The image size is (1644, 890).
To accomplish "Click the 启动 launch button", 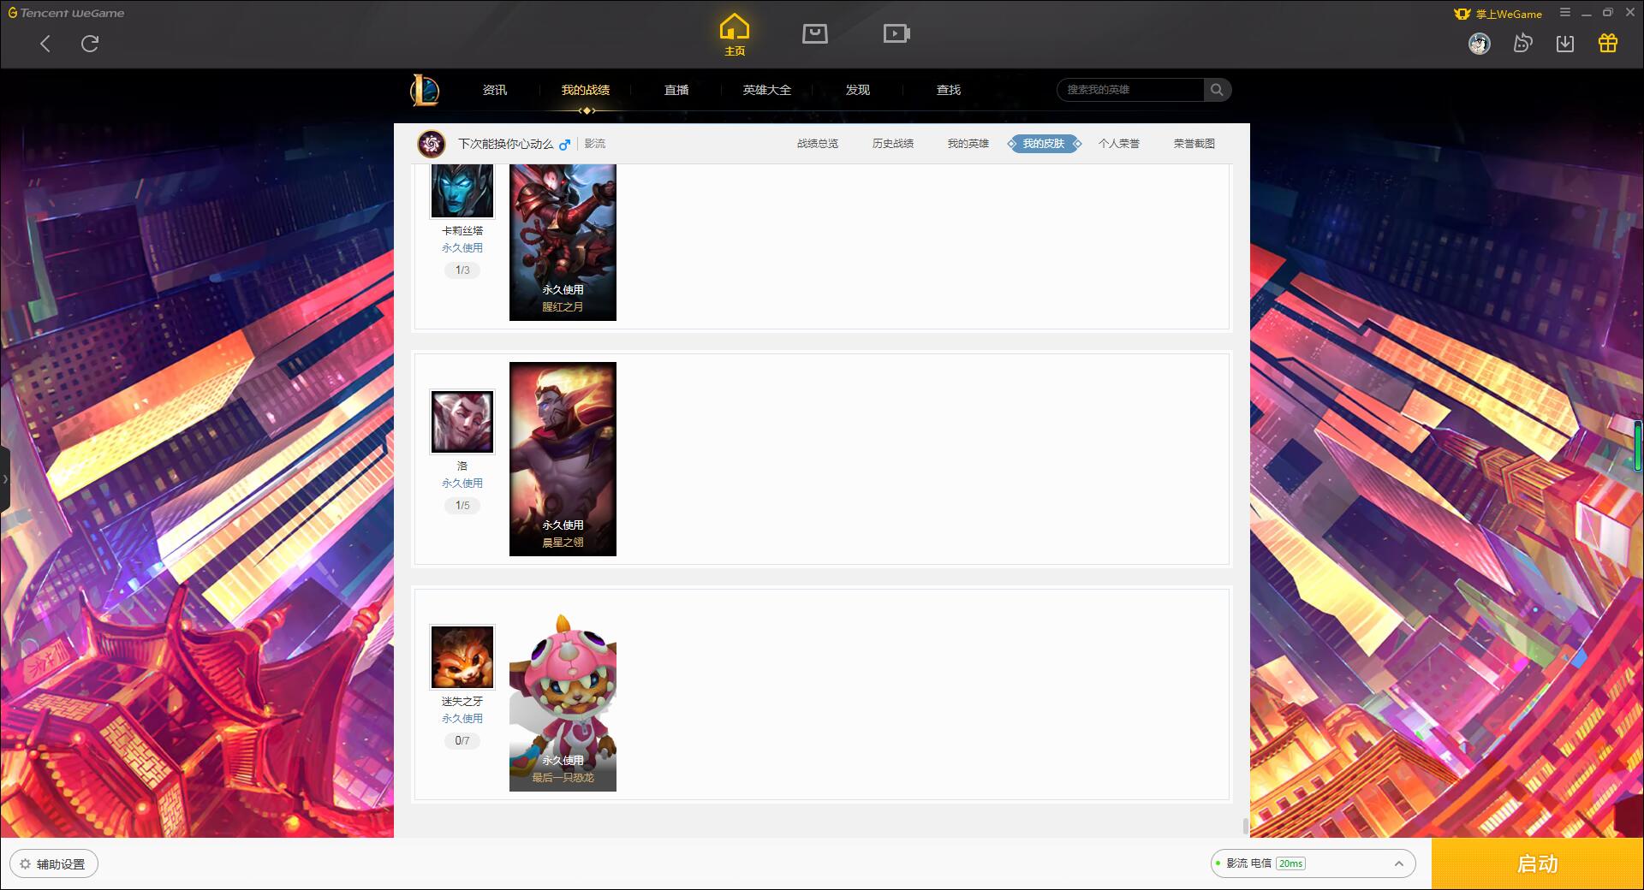I will tap(1537, 864).
